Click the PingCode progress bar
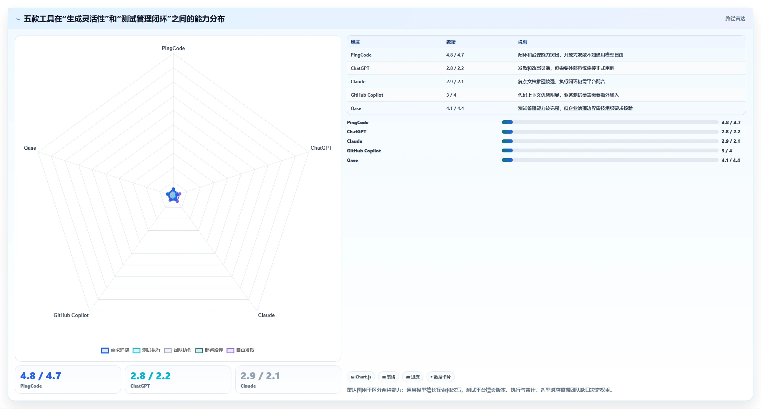761x409 pixels. tap(610, 122)
